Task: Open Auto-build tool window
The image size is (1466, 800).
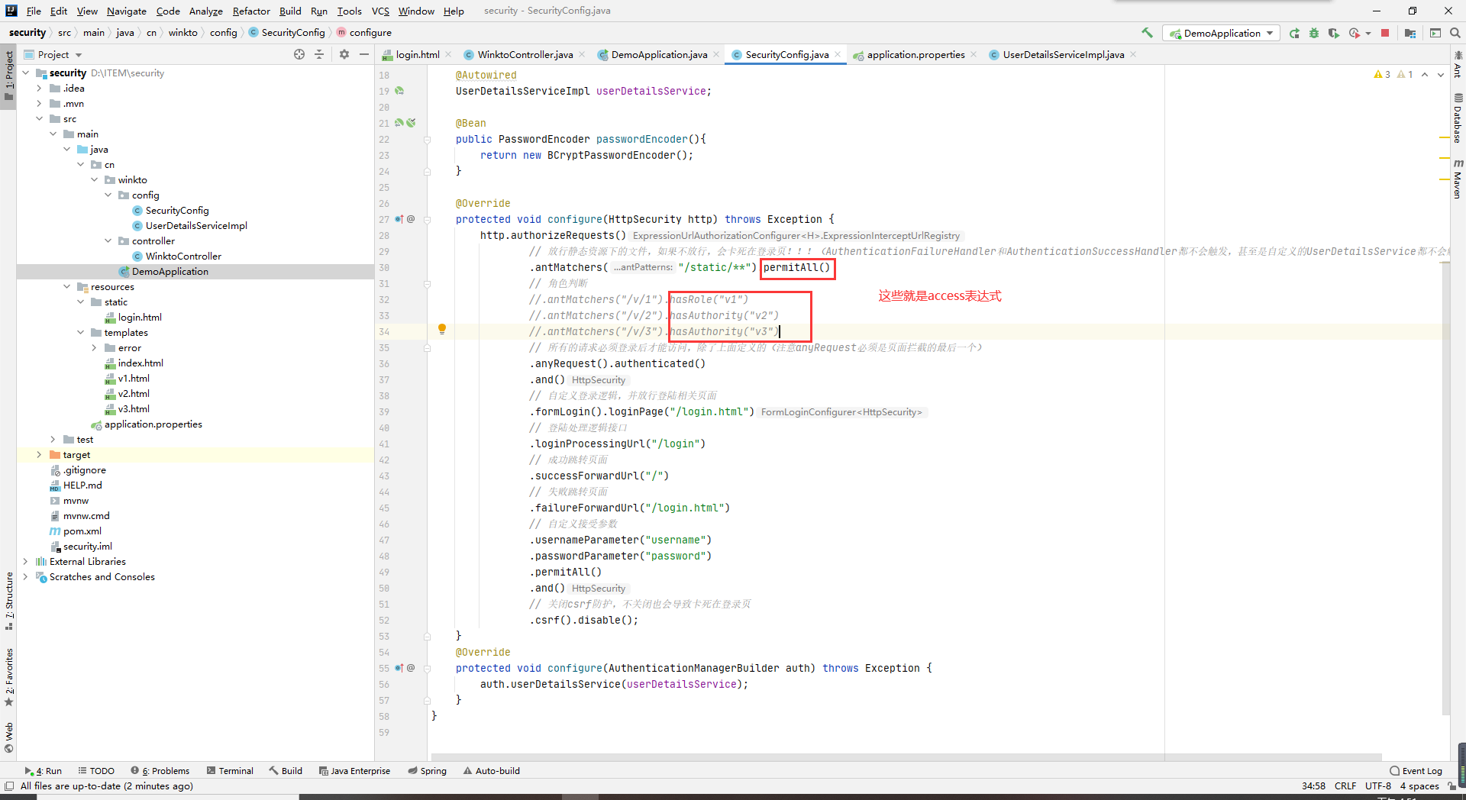Action: point(492,771)
